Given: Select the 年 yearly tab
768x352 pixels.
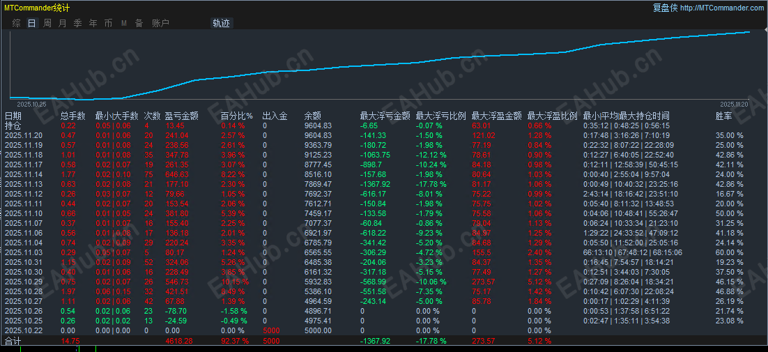Looking at the screenshot, I should 93,23.
